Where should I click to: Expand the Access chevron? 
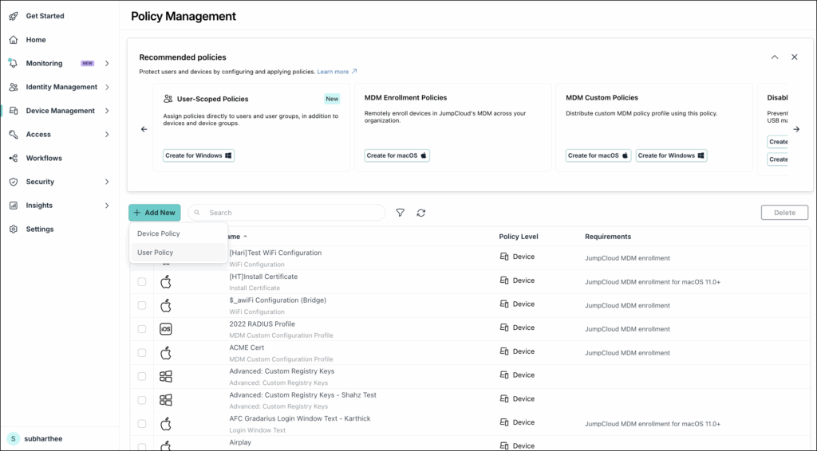pyautogui.click(x=107, y=134)
